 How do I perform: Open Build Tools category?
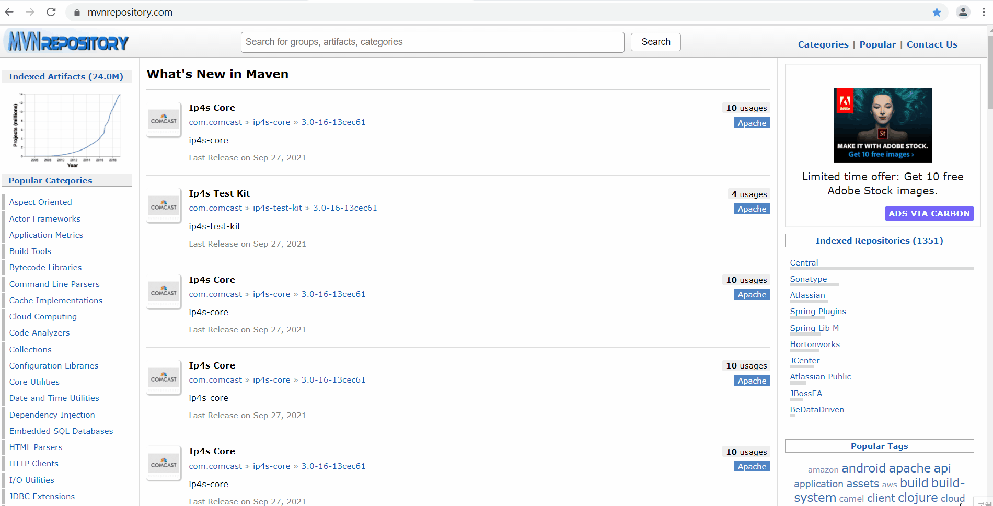coord(30,251)
